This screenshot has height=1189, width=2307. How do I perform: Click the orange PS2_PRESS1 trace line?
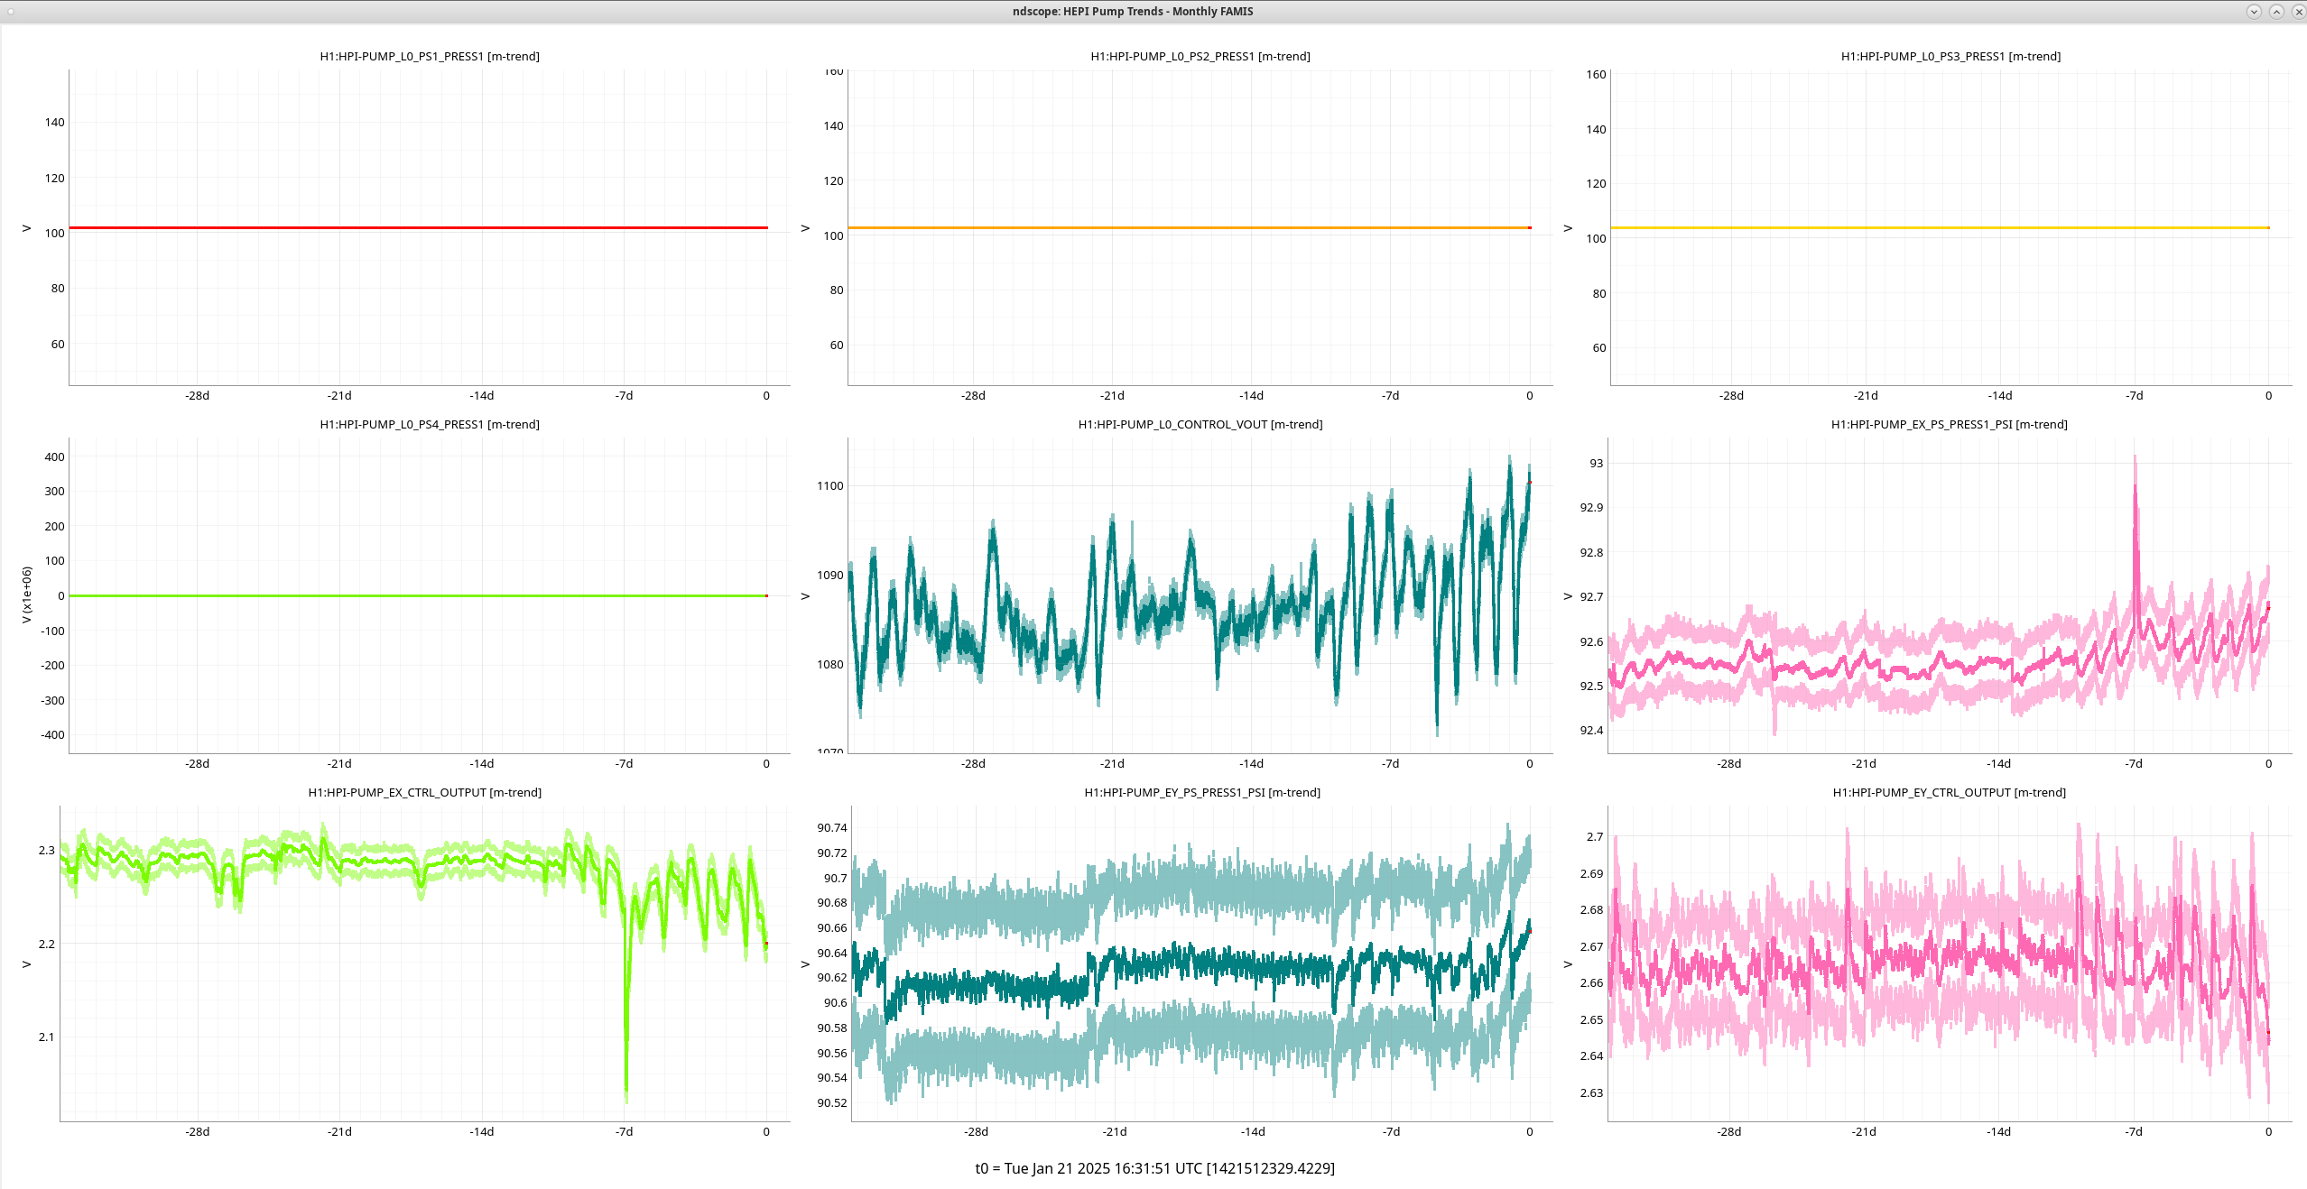click(1189, 227)
